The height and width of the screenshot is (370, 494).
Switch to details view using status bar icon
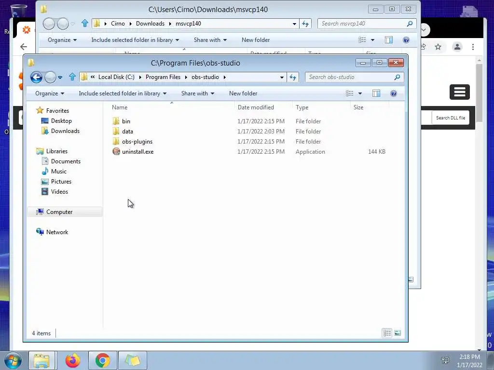coord(387,333)
